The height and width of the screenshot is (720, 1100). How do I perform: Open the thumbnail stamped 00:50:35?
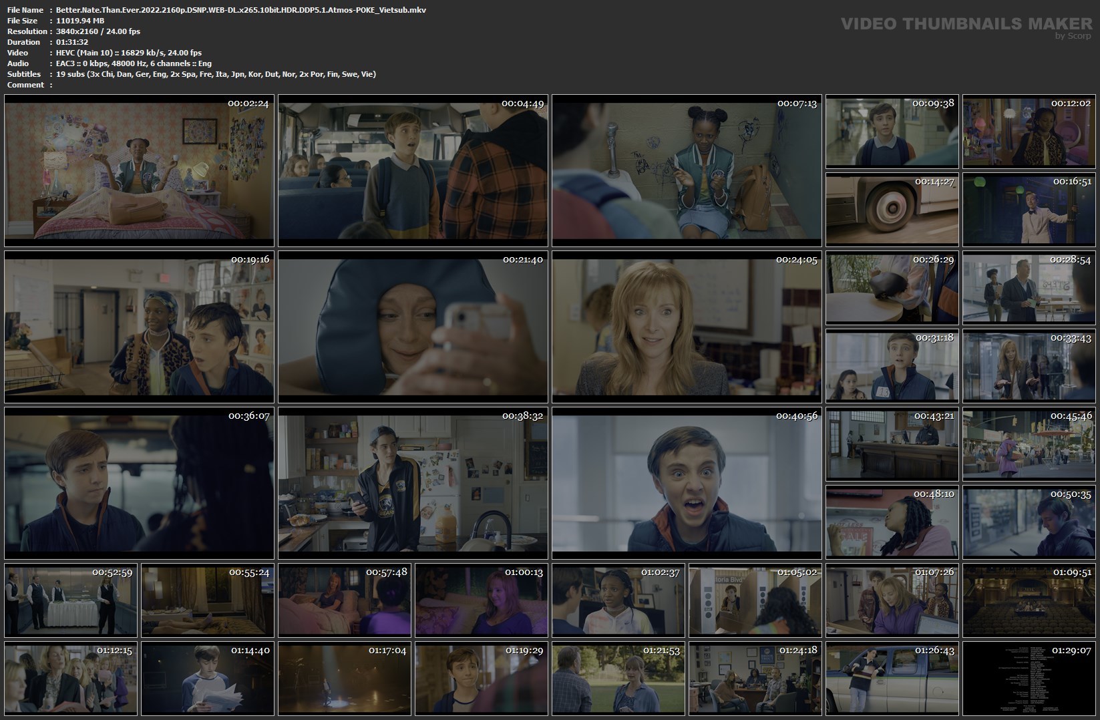pos(1029,522)
